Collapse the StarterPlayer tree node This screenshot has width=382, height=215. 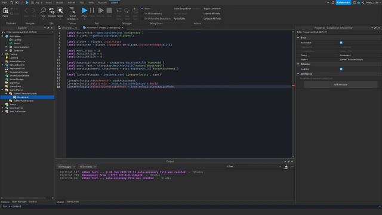(2, 90)
